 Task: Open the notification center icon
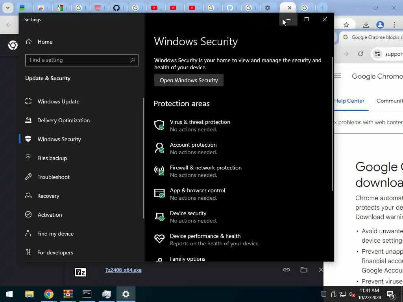pos(390,294)
